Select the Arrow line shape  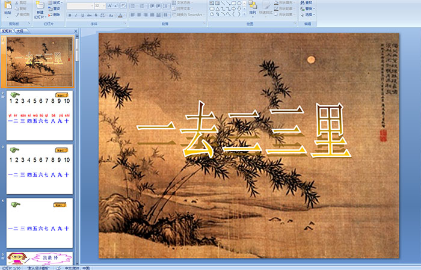pyautogui.click(x=228, y=3)
